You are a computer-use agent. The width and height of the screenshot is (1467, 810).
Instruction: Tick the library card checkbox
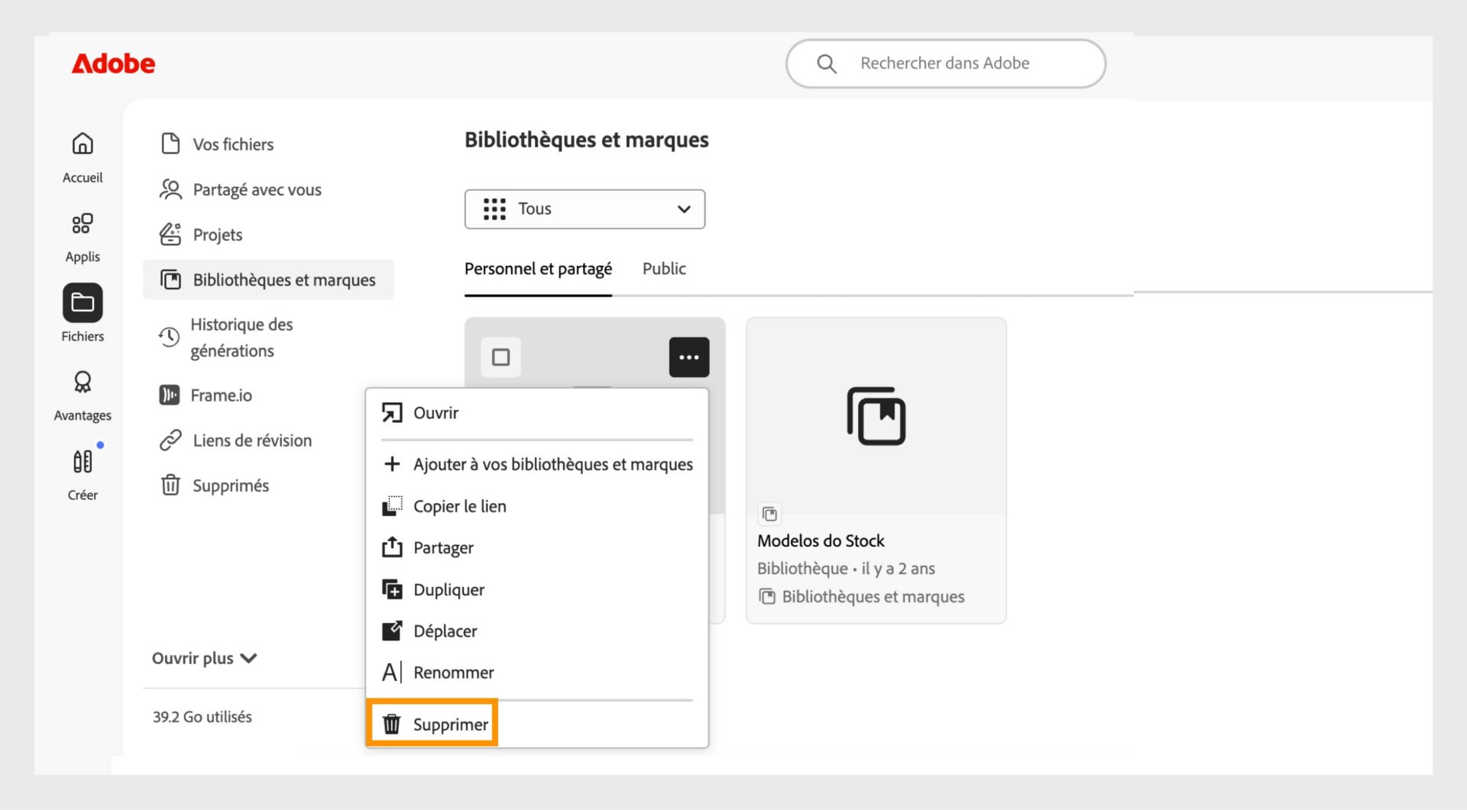pyautogui.click(x=500, y=357)
